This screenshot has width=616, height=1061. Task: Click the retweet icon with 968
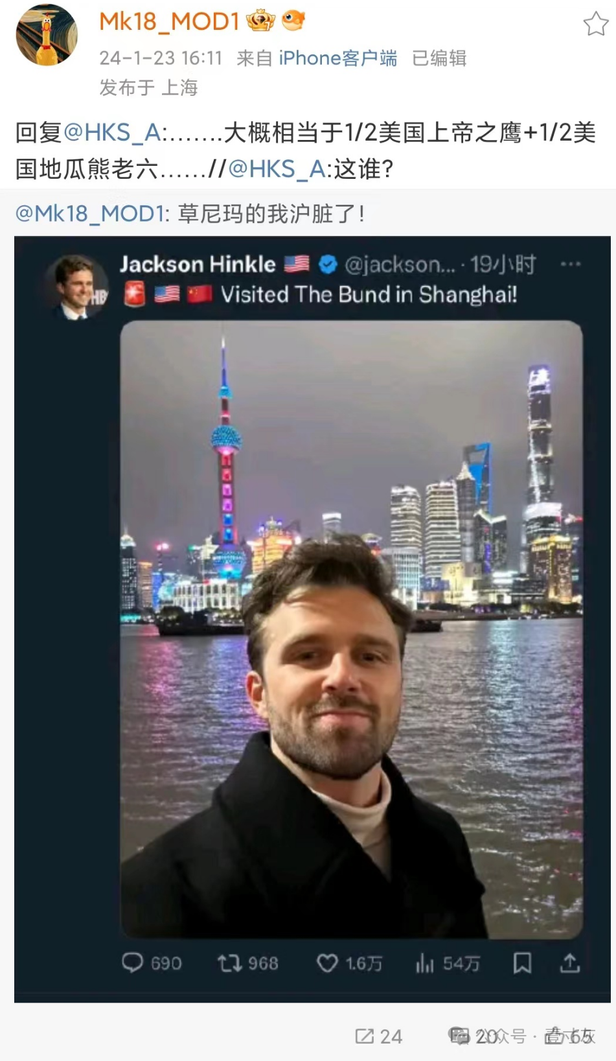tap(229, 963)
